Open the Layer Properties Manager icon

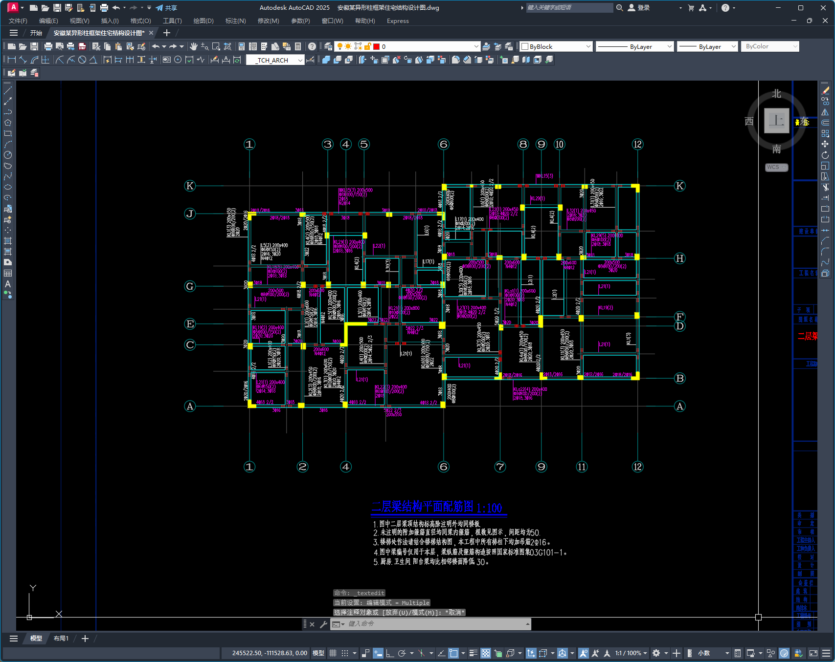[x=328, y=46]
